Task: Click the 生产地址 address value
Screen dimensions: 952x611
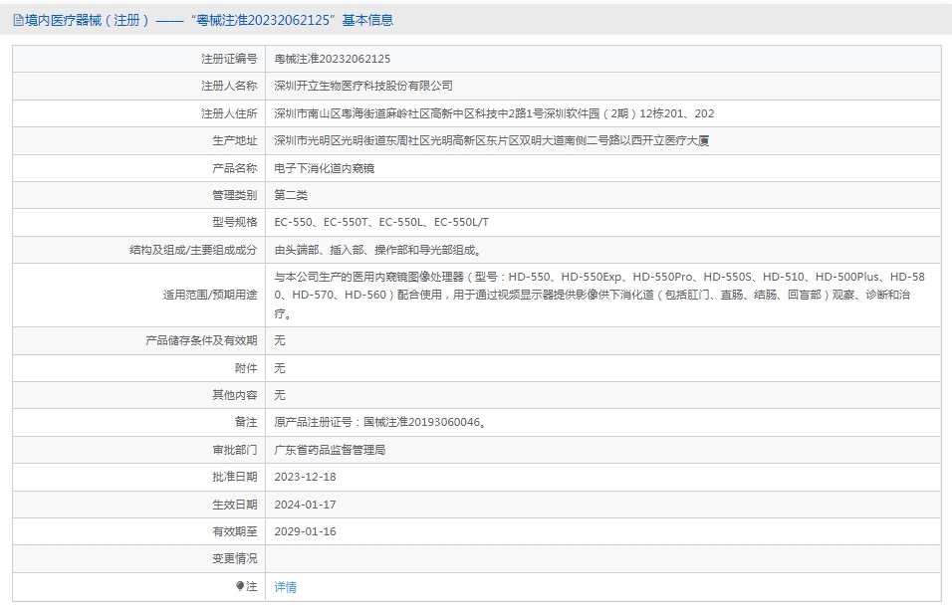Action: pyautogui.click(x=492, y=140)
